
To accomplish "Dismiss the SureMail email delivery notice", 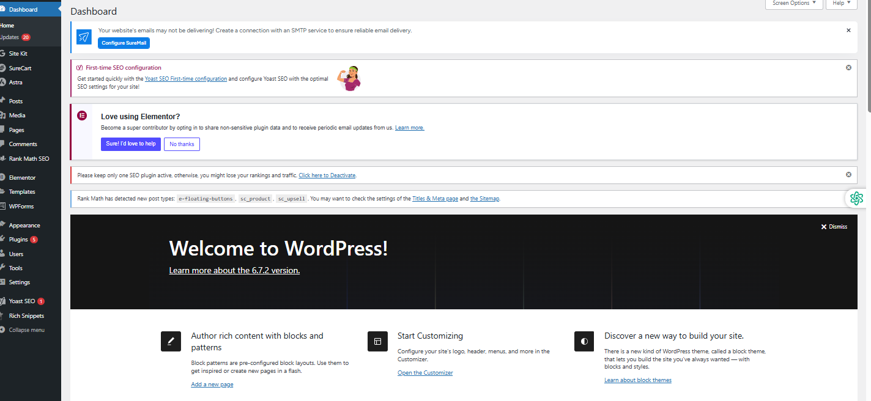I will tap(848, 30).
